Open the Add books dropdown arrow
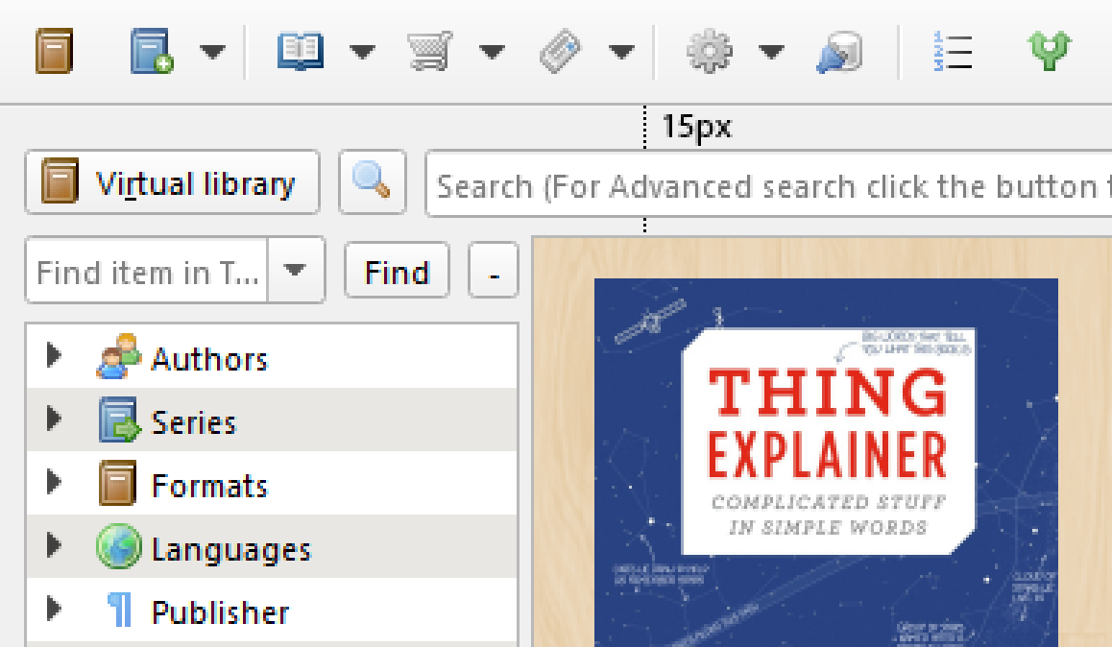The width and height of the screenshot is (1112, 647). coord(212,51)
